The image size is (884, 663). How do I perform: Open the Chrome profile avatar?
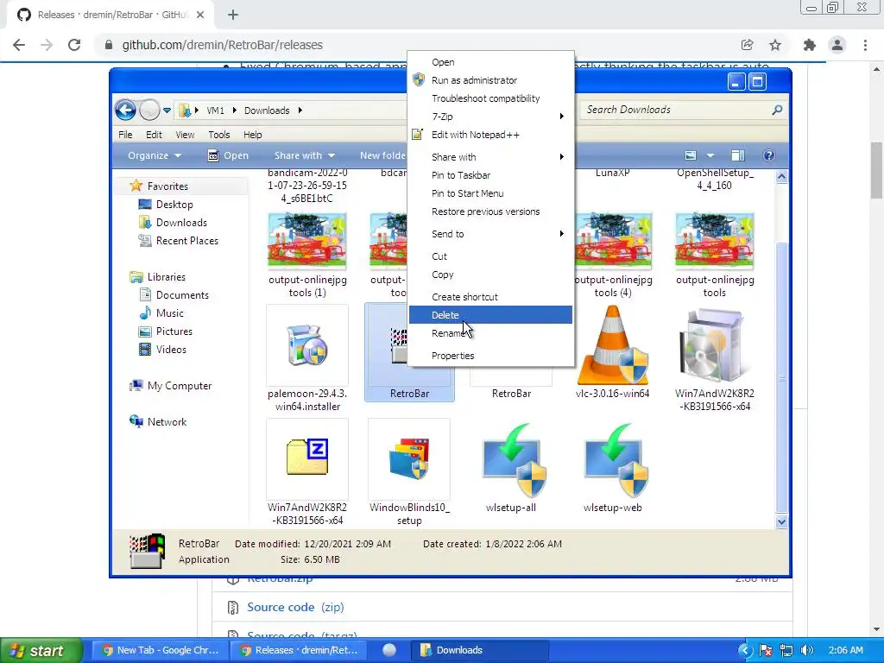coord(837,45)
